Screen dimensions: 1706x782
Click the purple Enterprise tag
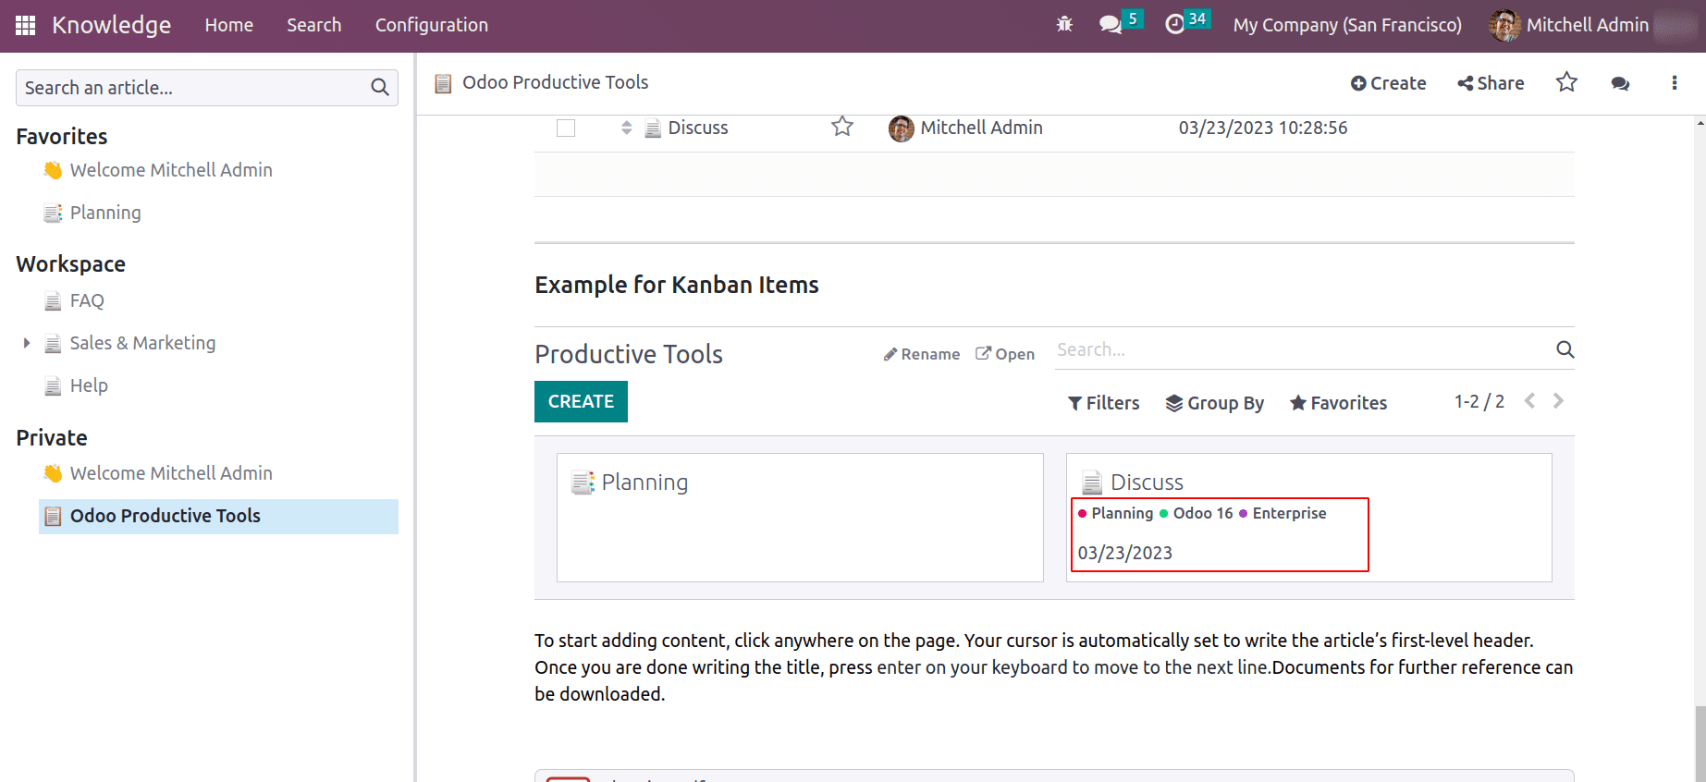[x=1283, y=513]
